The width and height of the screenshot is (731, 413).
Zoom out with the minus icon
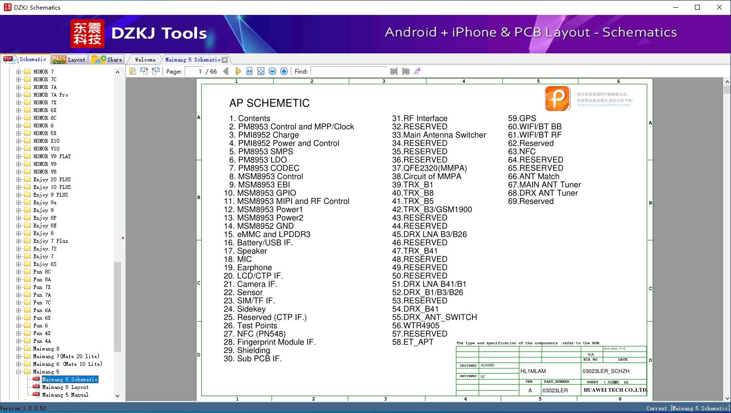pos(273,71)
